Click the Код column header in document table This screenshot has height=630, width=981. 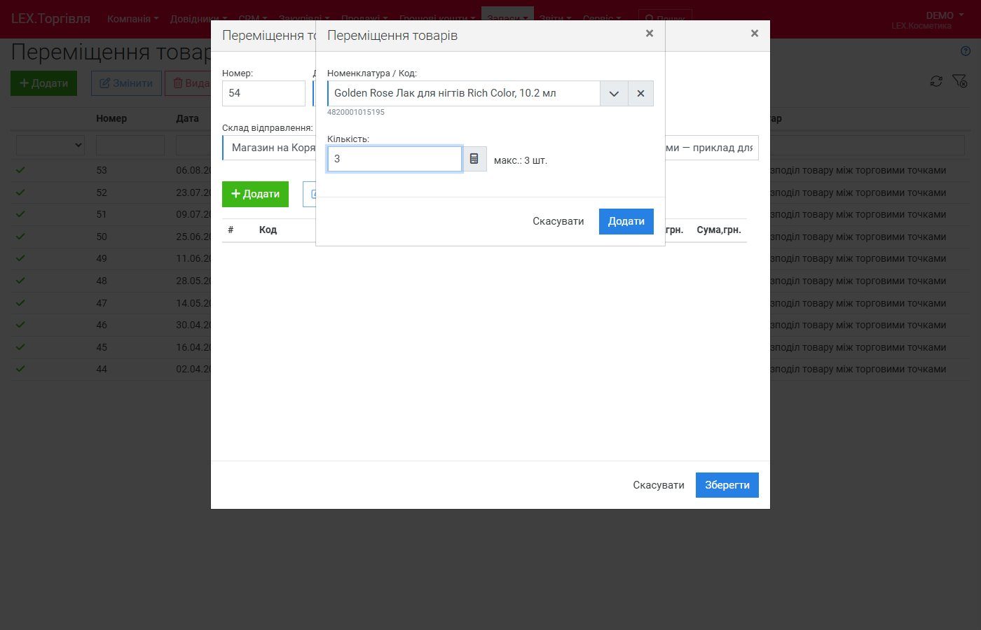click(x=268, y=230)
